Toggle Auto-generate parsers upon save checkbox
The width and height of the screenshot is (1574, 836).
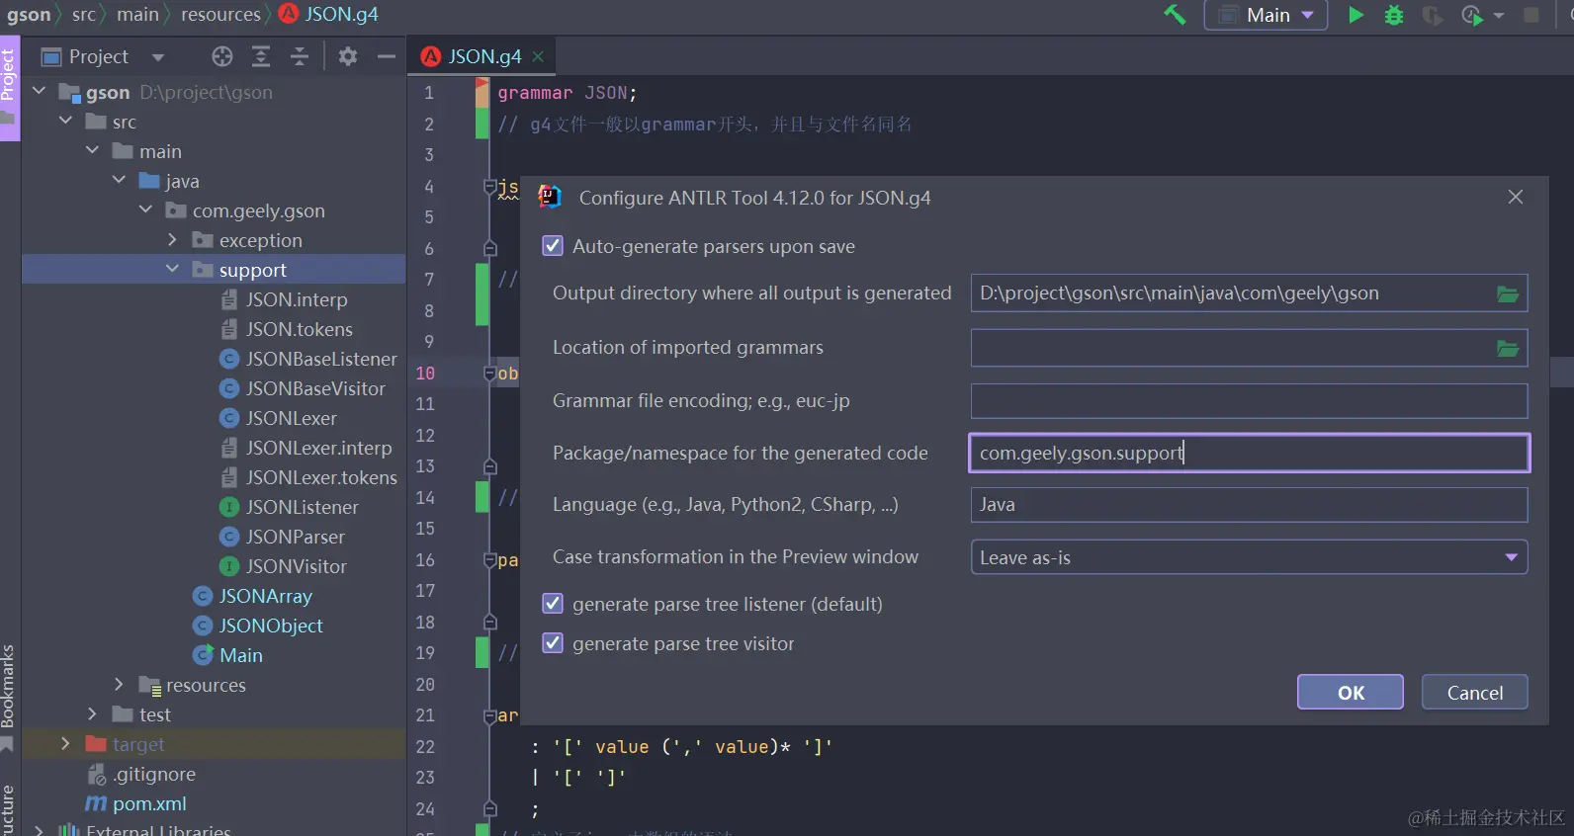pos(553,246)
